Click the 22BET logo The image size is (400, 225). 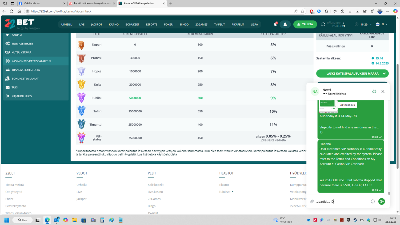pyautogui.click(x=19, y=24)
